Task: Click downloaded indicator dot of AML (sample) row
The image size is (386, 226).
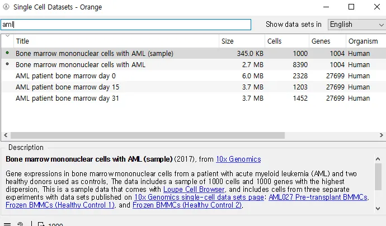Action: coord(7,53)
